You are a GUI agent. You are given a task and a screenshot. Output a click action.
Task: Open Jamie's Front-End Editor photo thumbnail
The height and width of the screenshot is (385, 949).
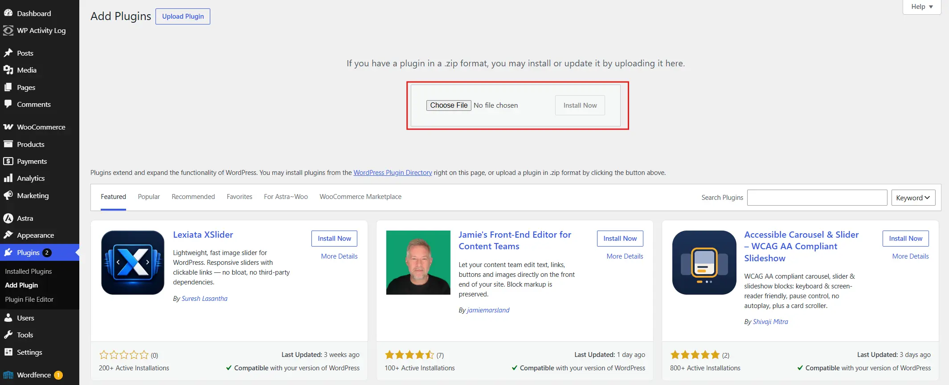point(418,263)
